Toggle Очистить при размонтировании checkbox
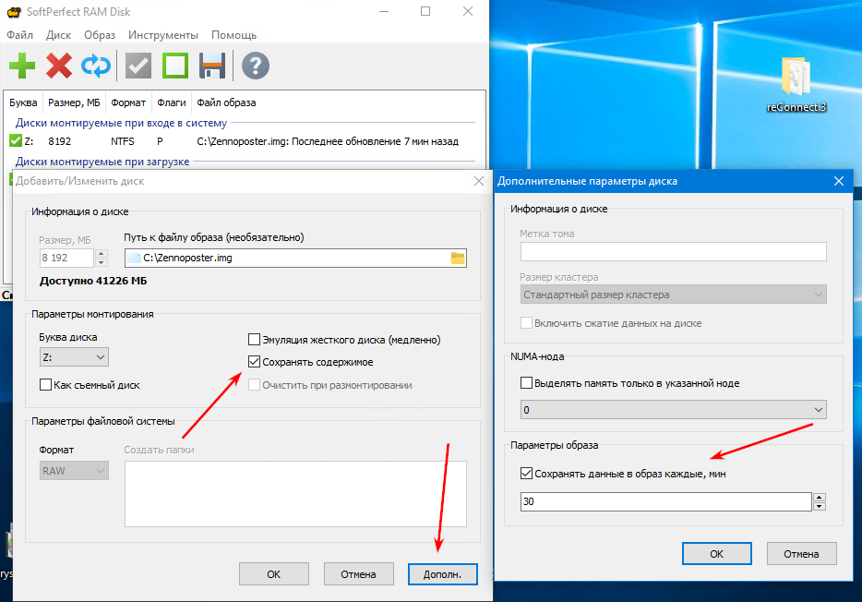This screenshot has height=602, width=862. click(x=254, y=385)
